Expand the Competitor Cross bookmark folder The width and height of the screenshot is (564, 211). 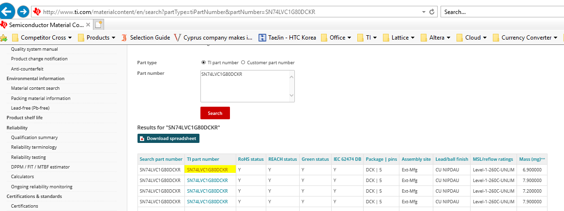[x=42, y=38]
